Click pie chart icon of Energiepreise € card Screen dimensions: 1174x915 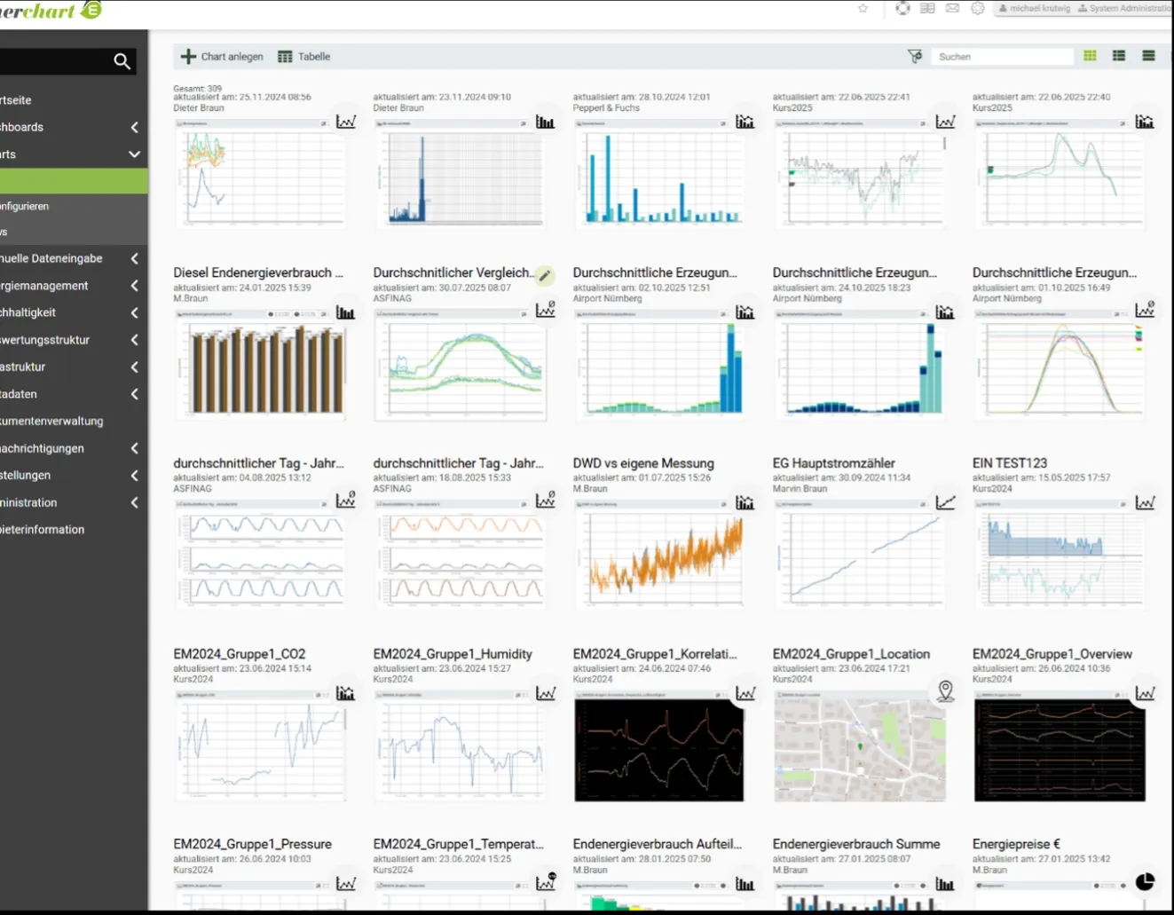[x=1145, y=881]
